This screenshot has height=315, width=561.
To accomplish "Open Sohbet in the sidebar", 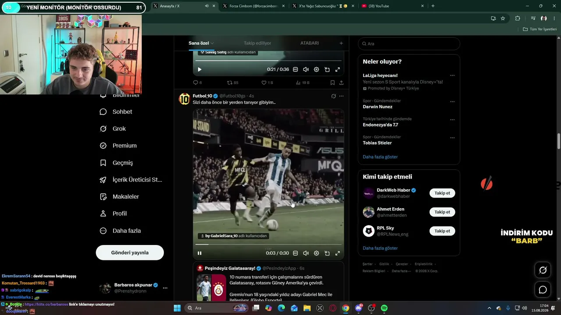I will pos(116,112).
